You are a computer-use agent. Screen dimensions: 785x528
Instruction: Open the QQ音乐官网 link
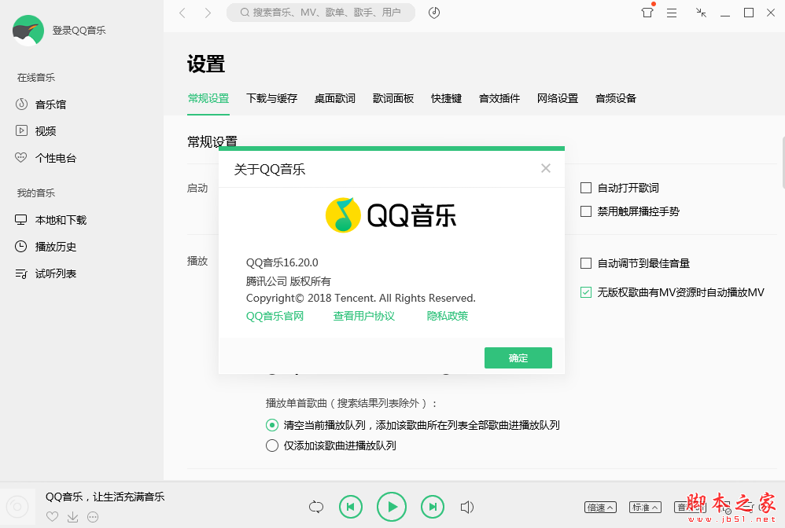[275, 316]
